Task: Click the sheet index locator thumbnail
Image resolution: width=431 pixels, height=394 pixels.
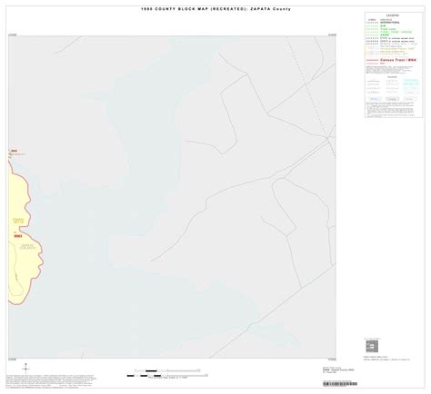Action: [372, 346]
